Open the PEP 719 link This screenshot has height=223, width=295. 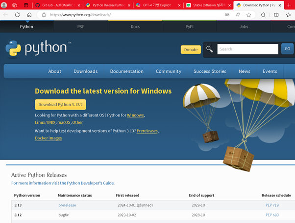(272, 205)
